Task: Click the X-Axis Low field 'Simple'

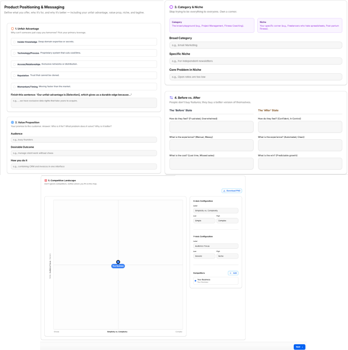Action: click(204, 221)
